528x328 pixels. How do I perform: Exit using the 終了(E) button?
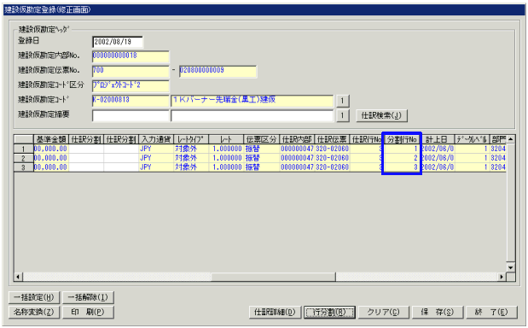pos(492,312)
